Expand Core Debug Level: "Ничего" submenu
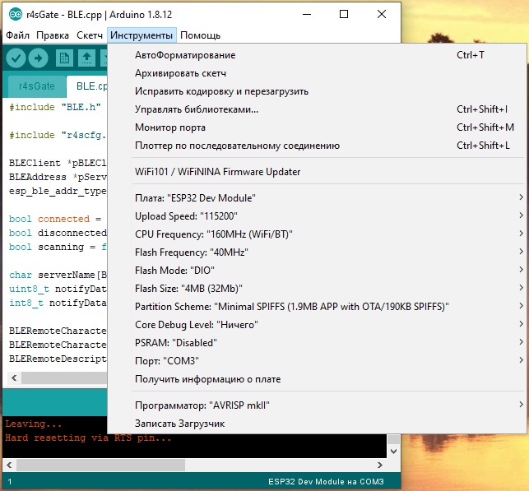 317,325
